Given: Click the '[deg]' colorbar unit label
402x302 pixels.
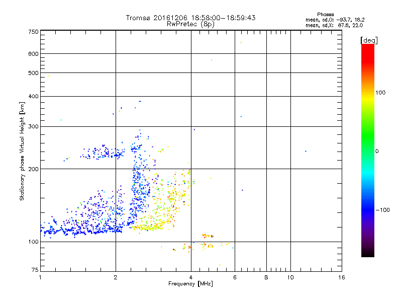Looking at the screenshot, I should (369, 40).
